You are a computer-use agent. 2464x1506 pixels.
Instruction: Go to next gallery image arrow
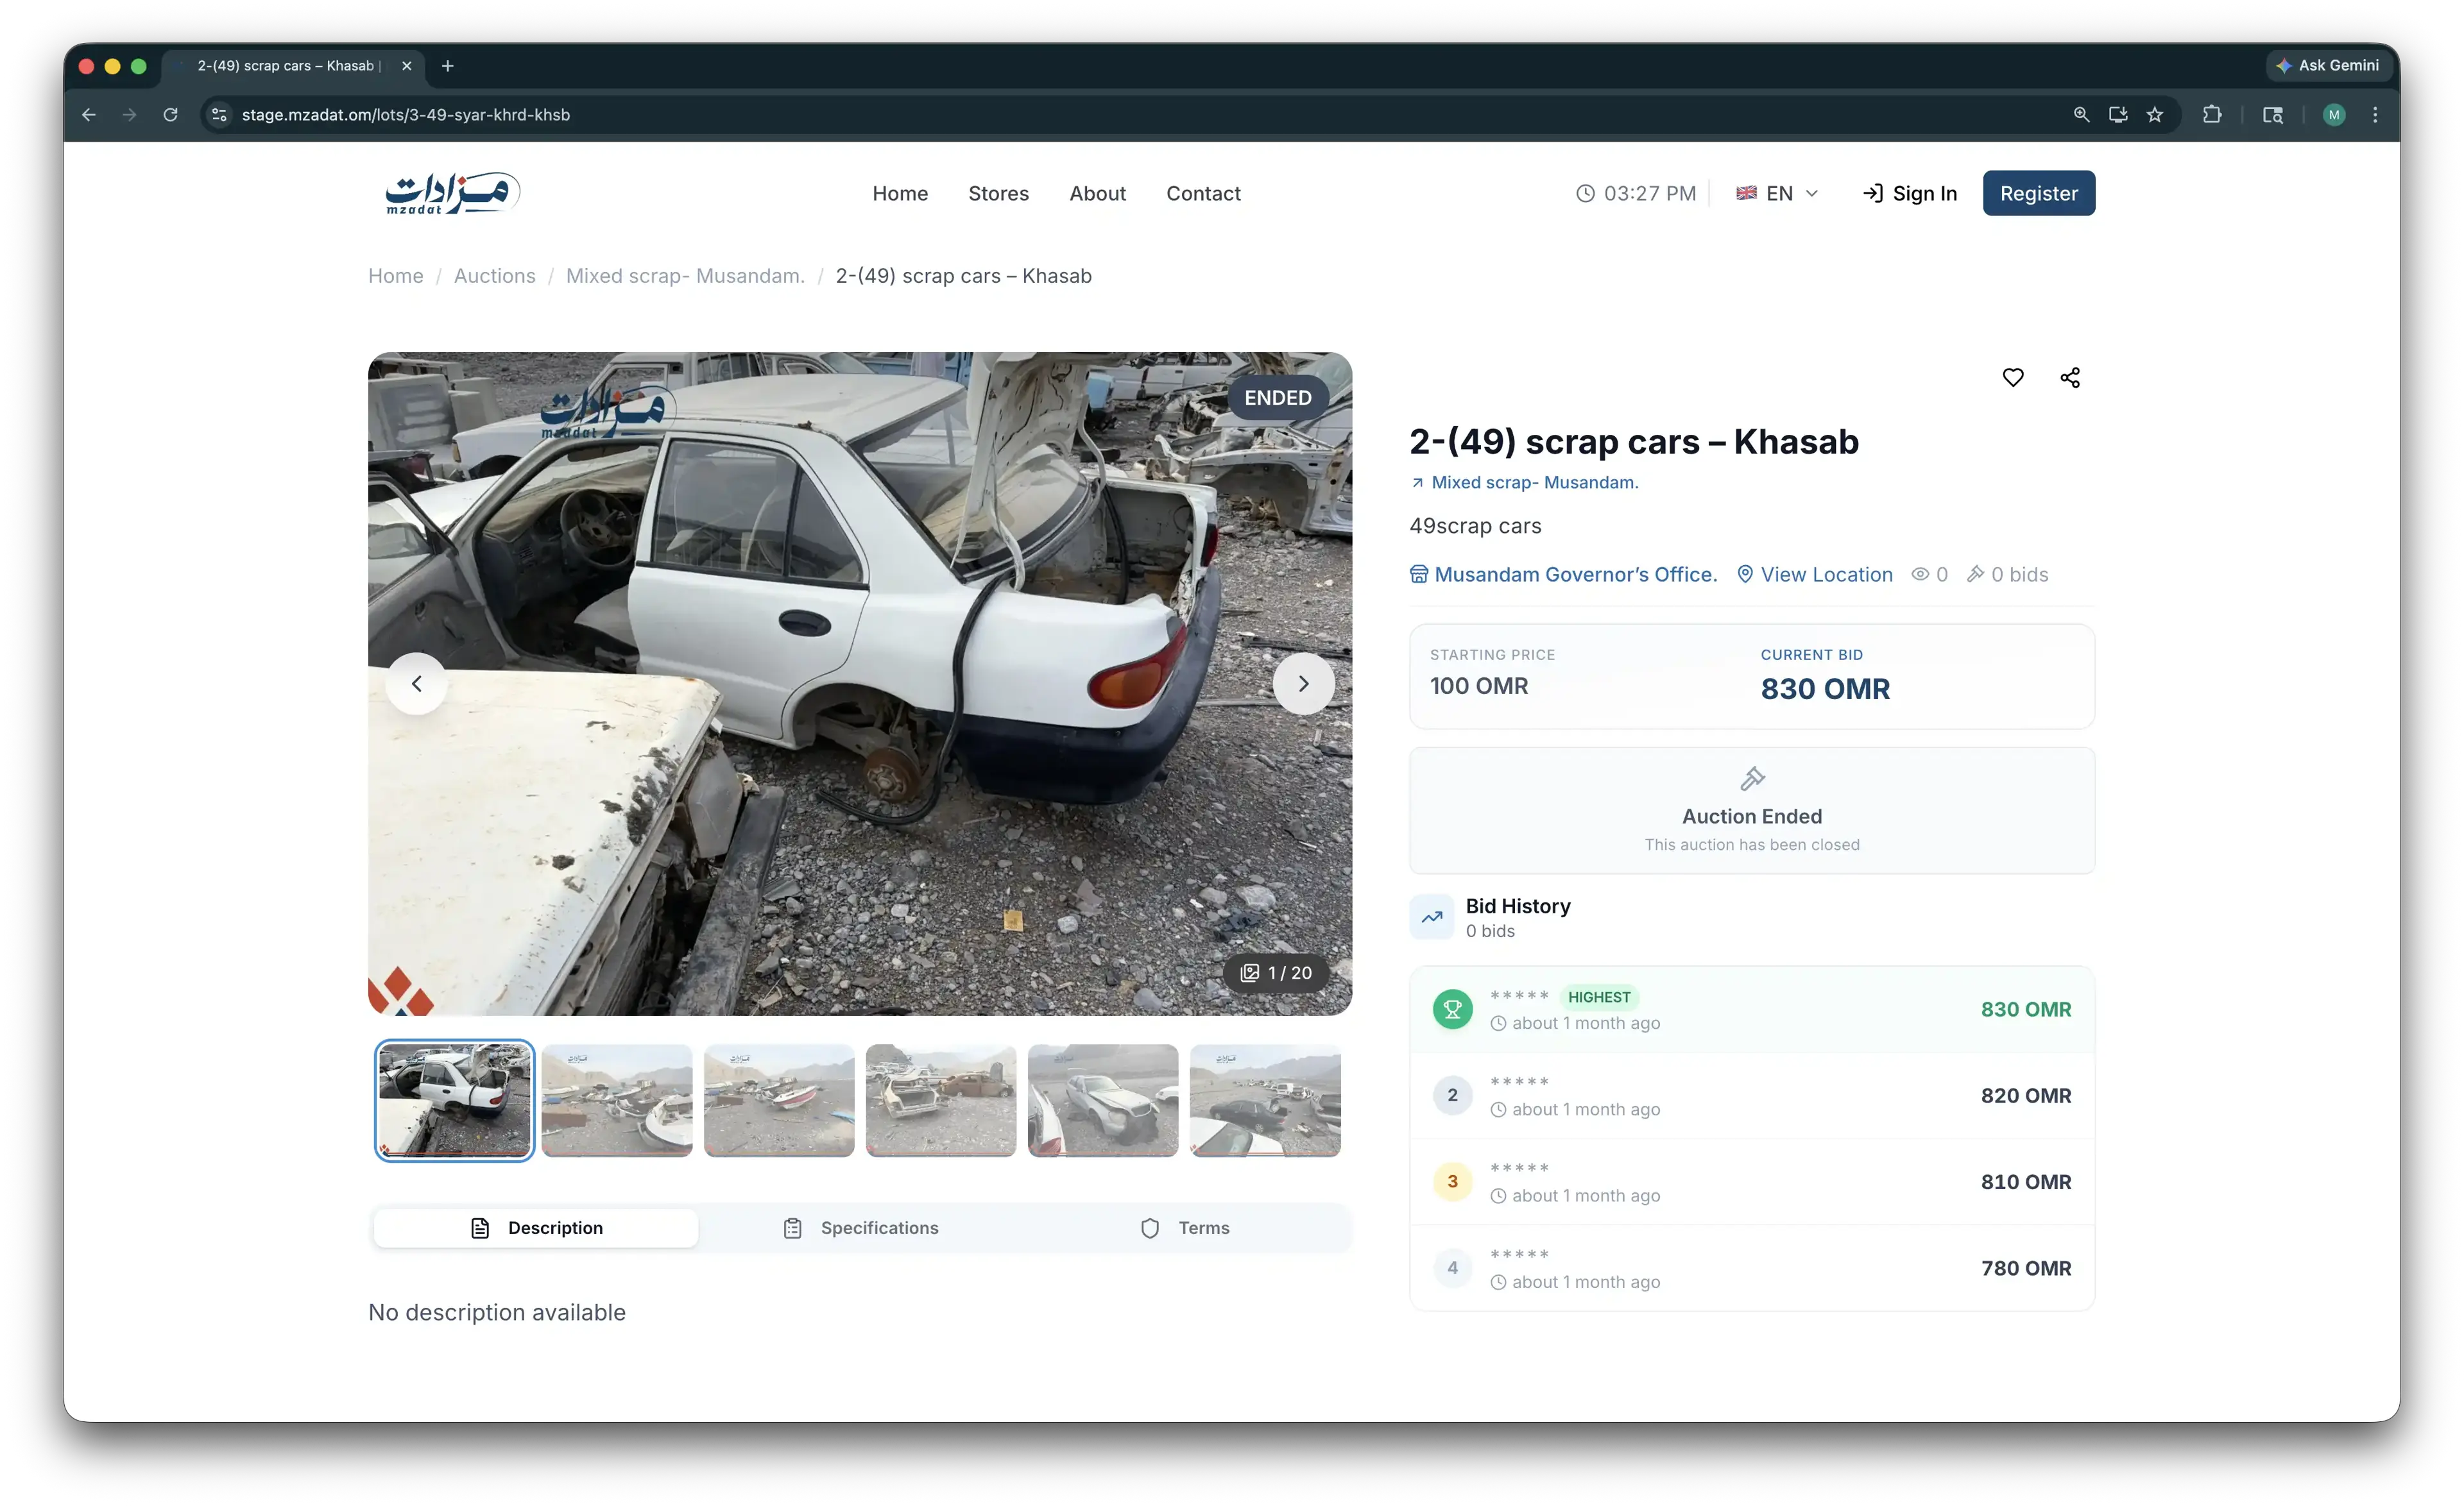(x=1303, y=684)
